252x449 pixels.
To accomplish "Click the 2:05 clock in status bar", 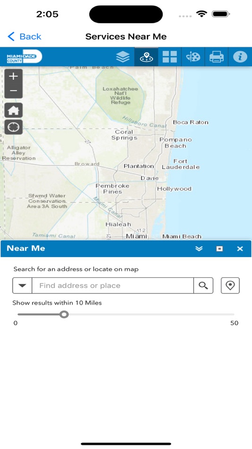I will tap(47, 14).
